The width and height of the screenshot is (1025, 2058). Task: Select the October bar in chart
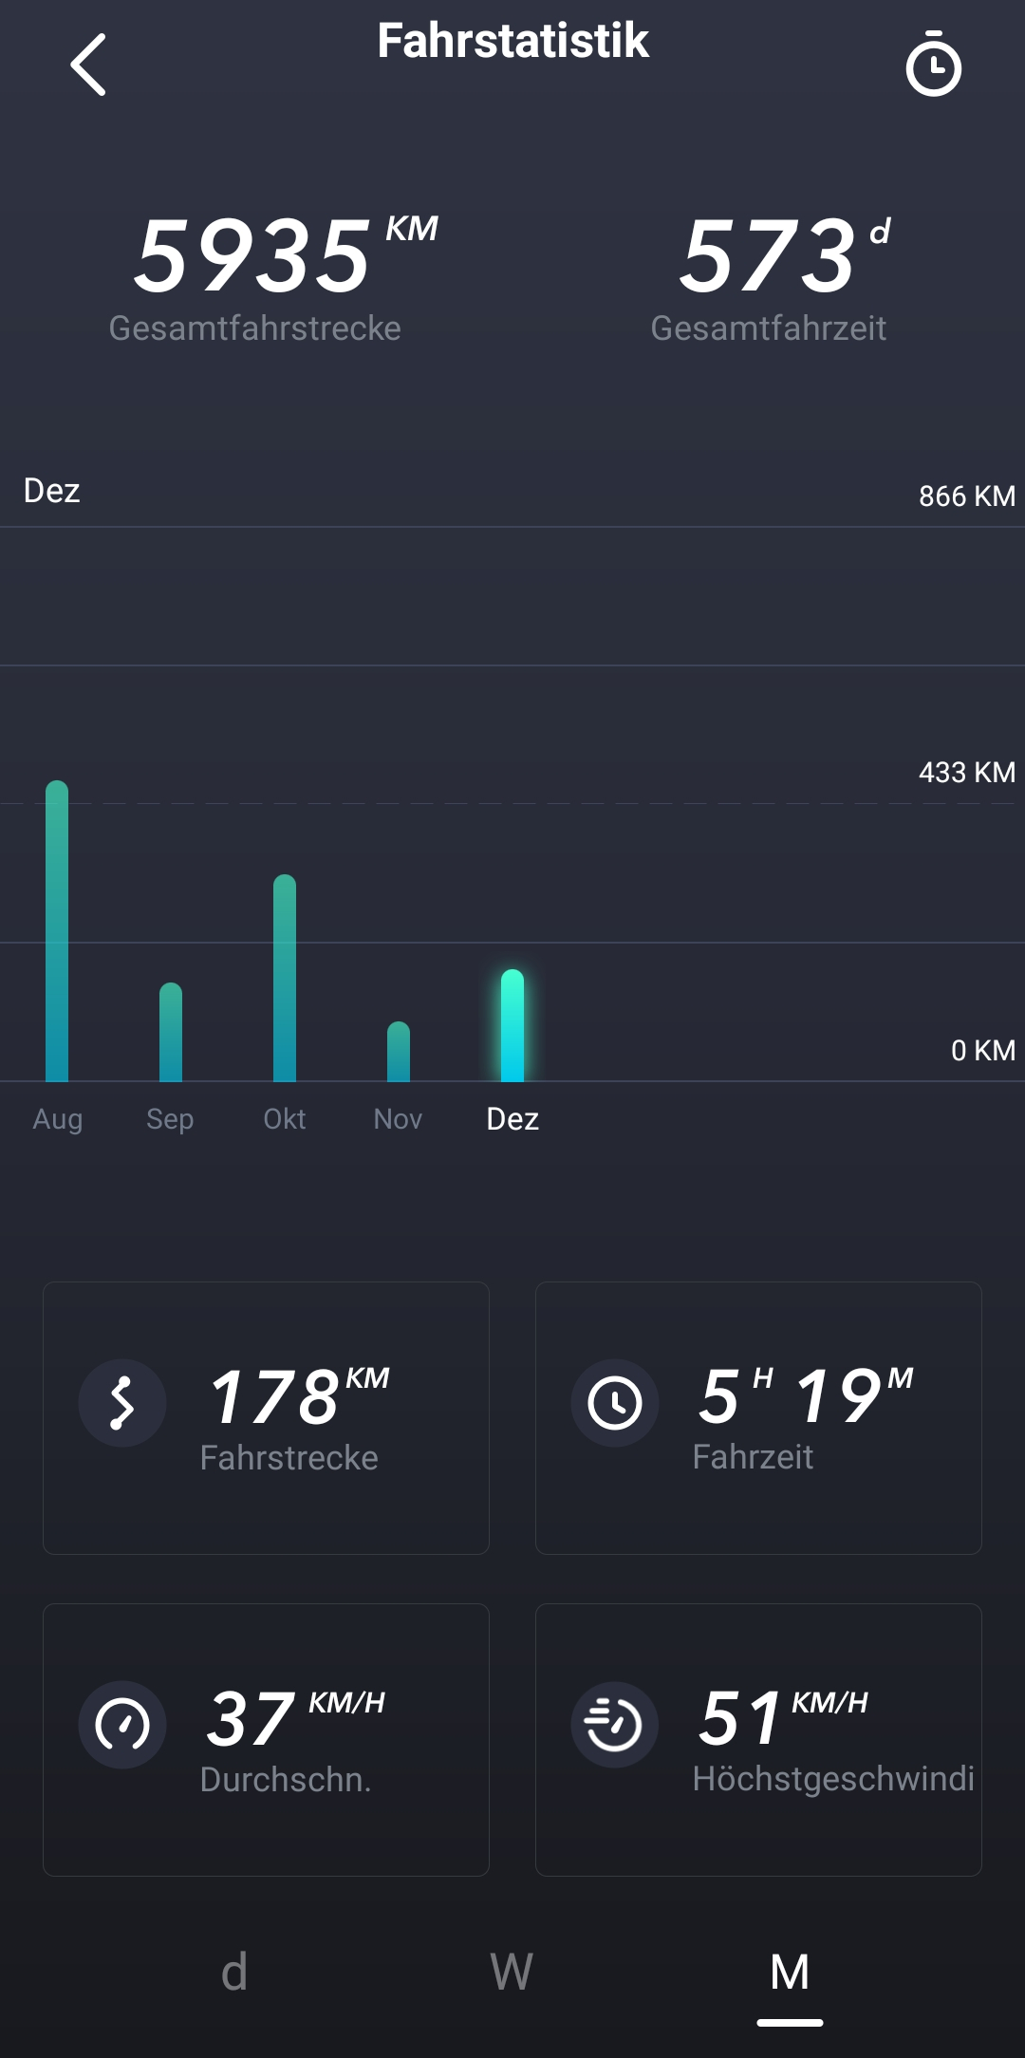tap(285, 979)
